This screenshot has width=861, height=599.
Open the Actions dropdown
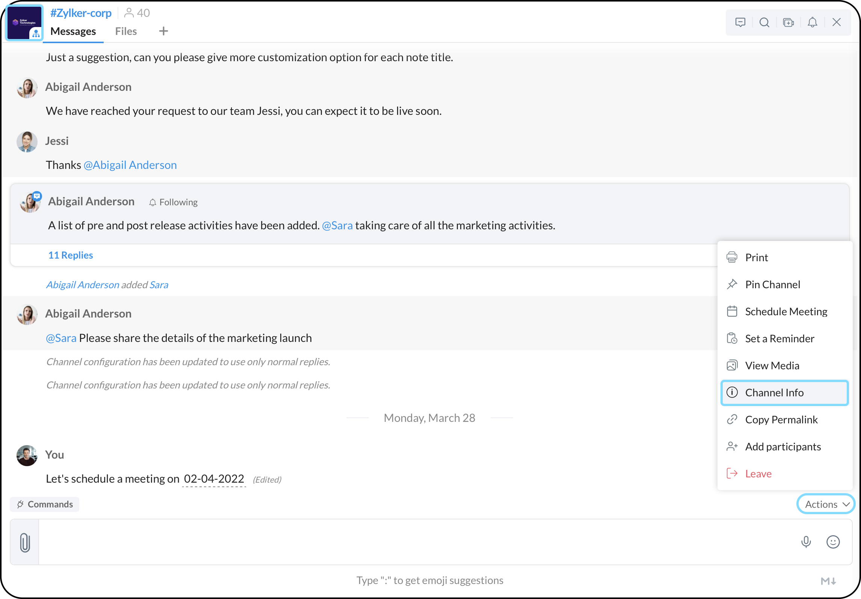(826, 504)
